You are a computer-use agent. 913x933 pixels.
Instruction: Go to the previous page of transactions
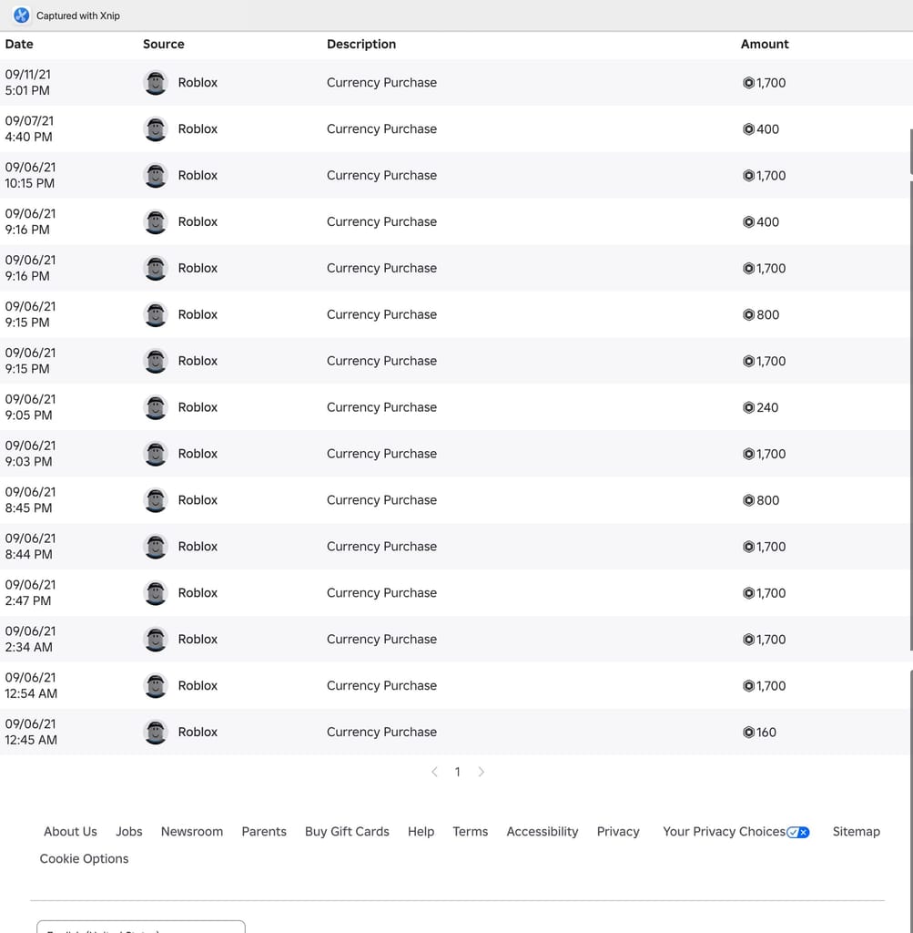point(434,772)
